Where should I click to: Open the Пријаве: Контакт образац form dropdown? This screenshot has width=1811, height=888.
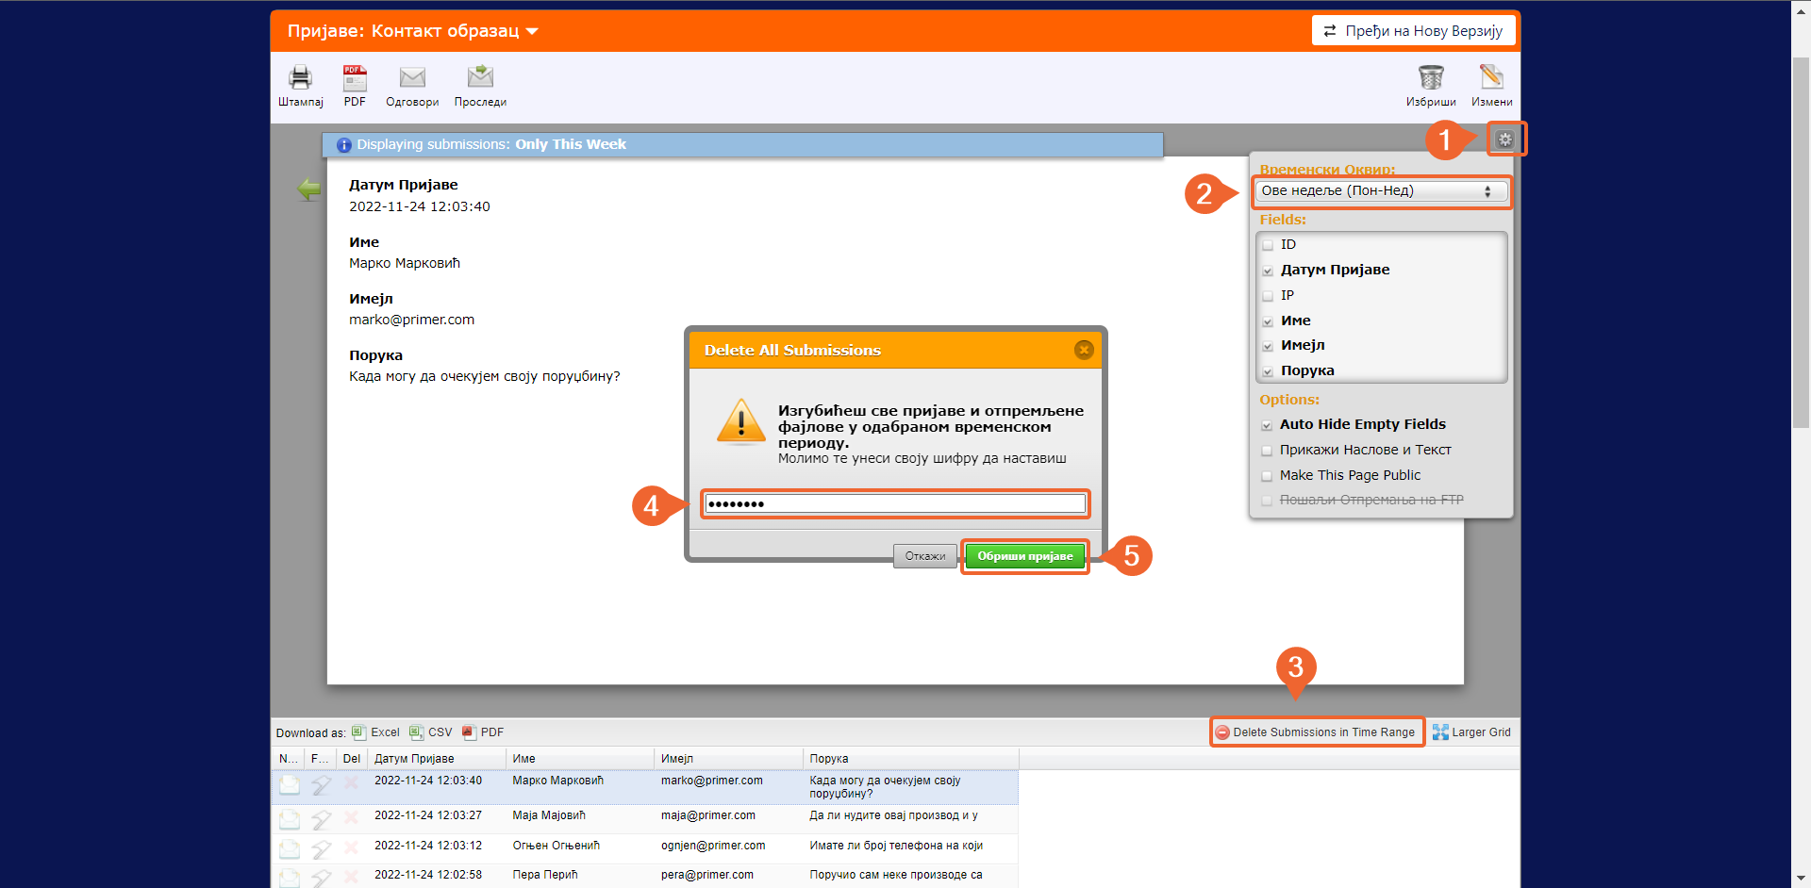pos(413,31)
